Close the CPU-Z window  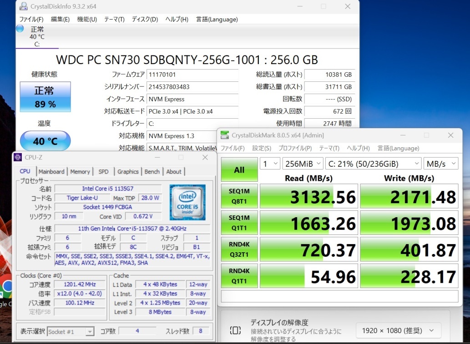[205, 157]
